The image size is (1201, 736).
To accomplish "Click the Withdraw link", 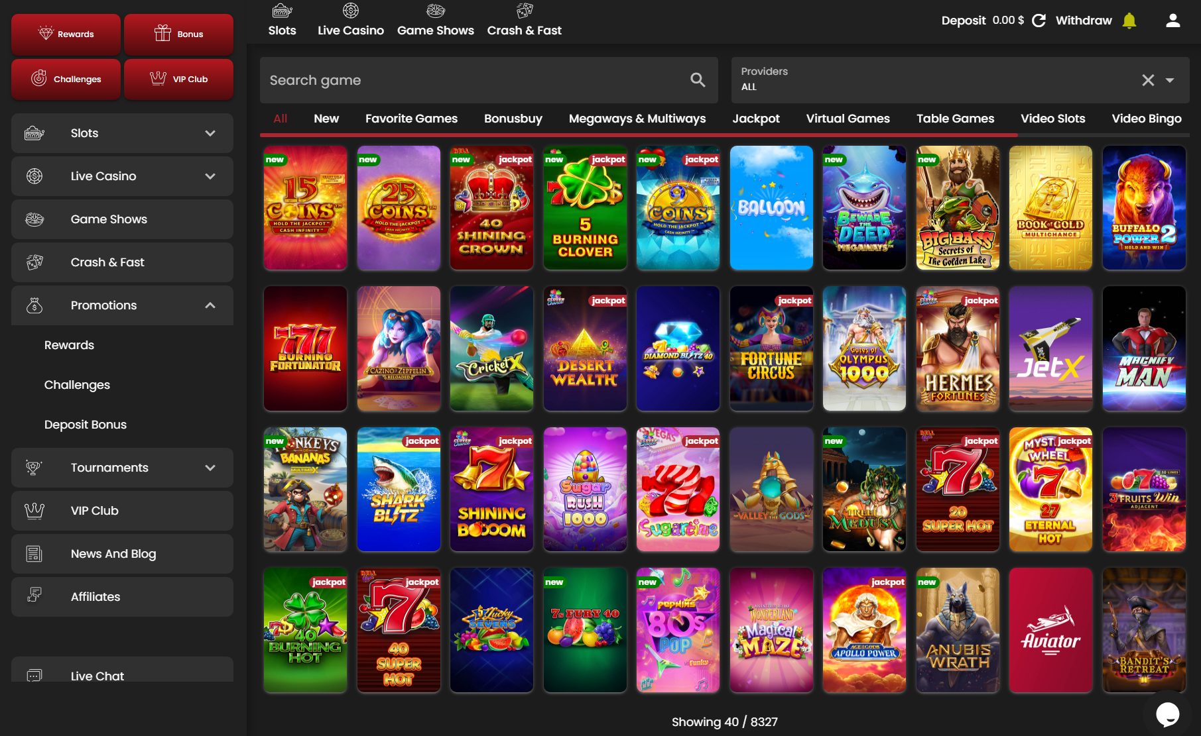I will click(1083, 21).
